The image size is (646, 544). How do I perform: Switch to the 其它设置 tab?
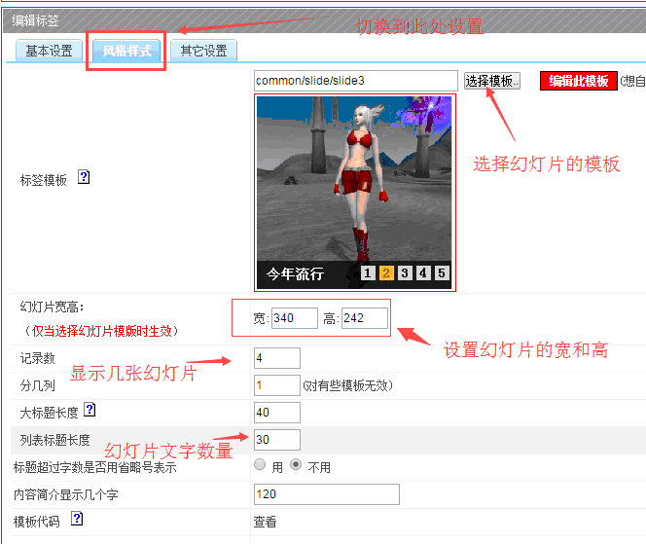[x=203, y=51]
